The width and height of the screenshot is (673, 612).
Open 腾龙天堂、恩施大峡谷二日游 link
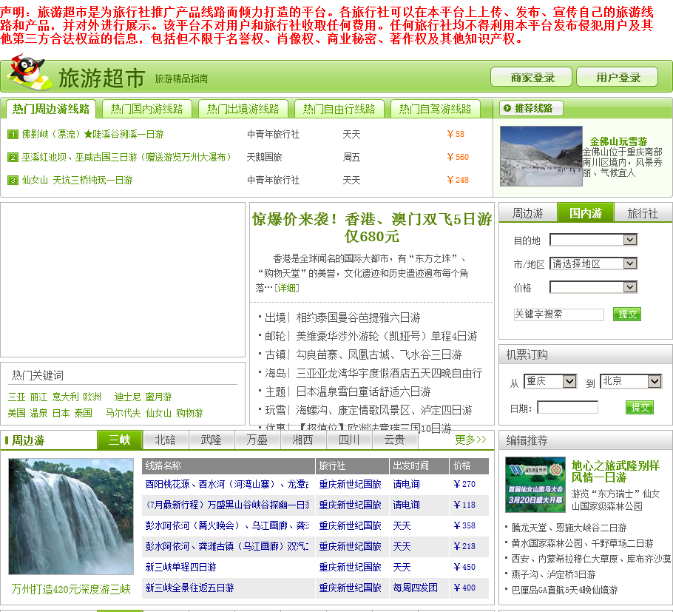[569, 528]
